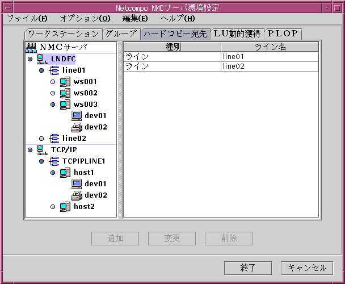345x284 pixels.
Task: Click the 変更 button
Action: coord(172,239)
